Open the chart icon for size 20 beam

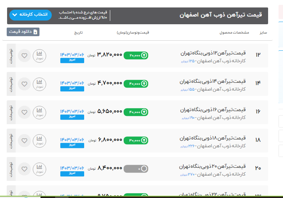pos(39,169)
